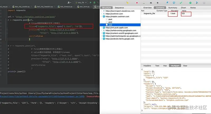Image resolution: width=211 pixels, height=114 pixels.
Task: Expand the learnreport.xiaoeknow.com host node
Action: (x=101, y=11)
